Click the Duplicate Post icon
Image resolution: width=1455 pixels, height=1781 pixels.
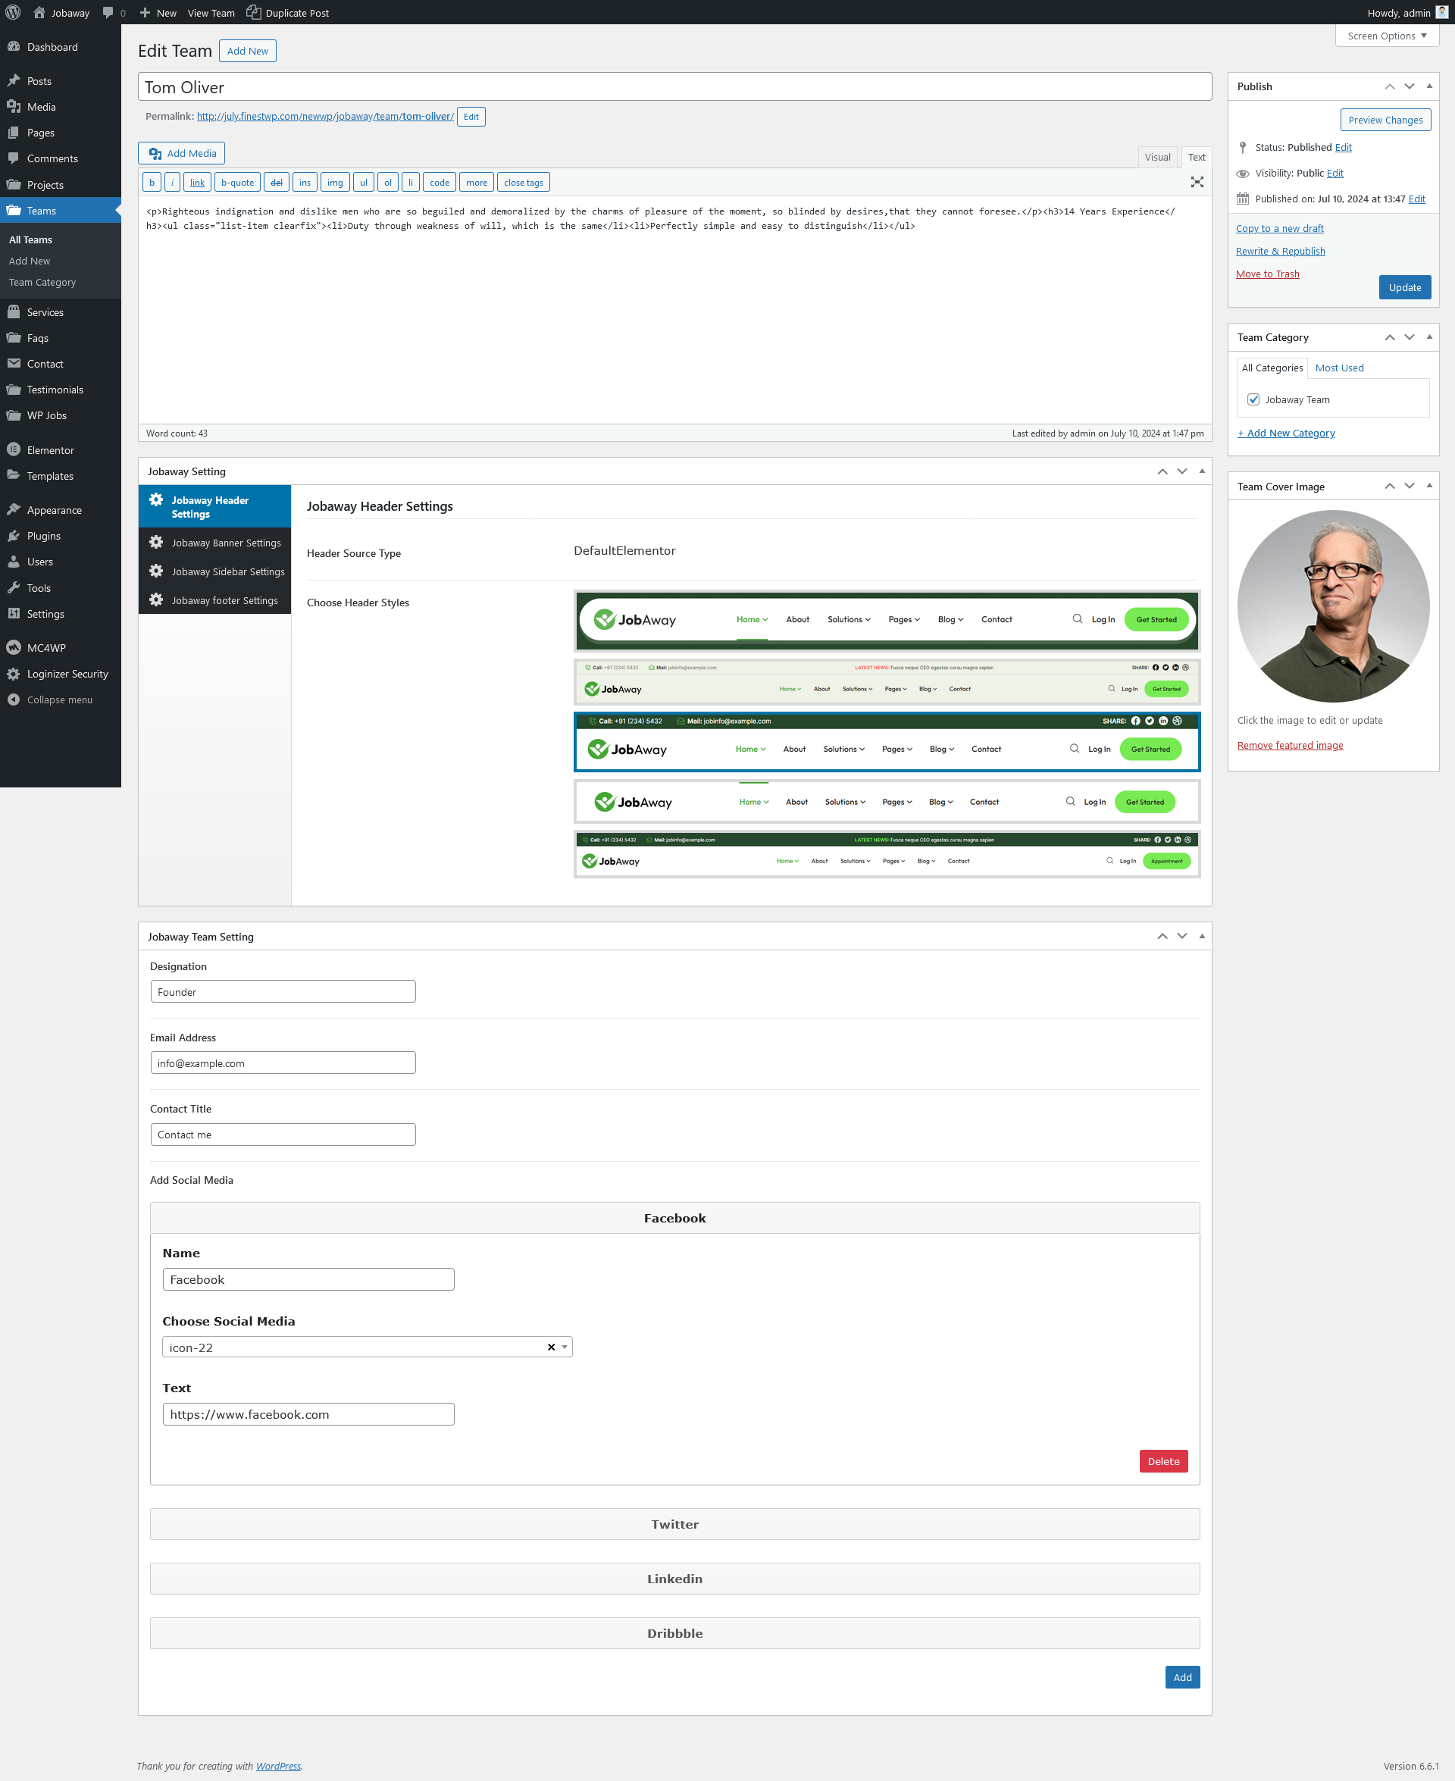(x=254, y=13)
